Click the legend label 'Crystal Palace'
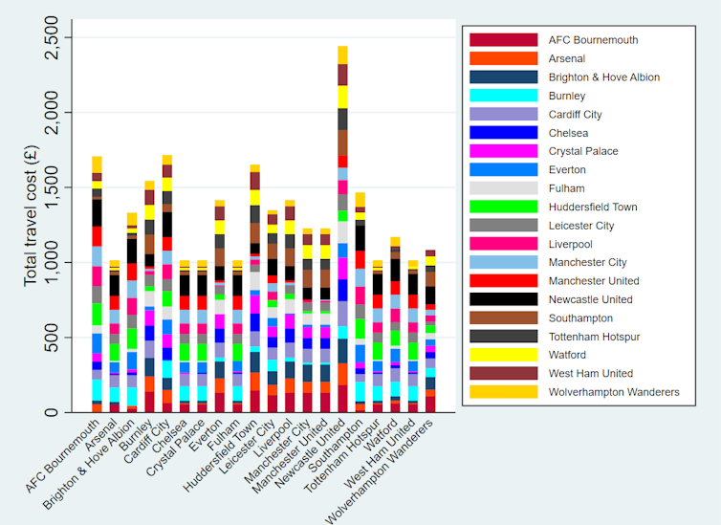 coord(583,151)
